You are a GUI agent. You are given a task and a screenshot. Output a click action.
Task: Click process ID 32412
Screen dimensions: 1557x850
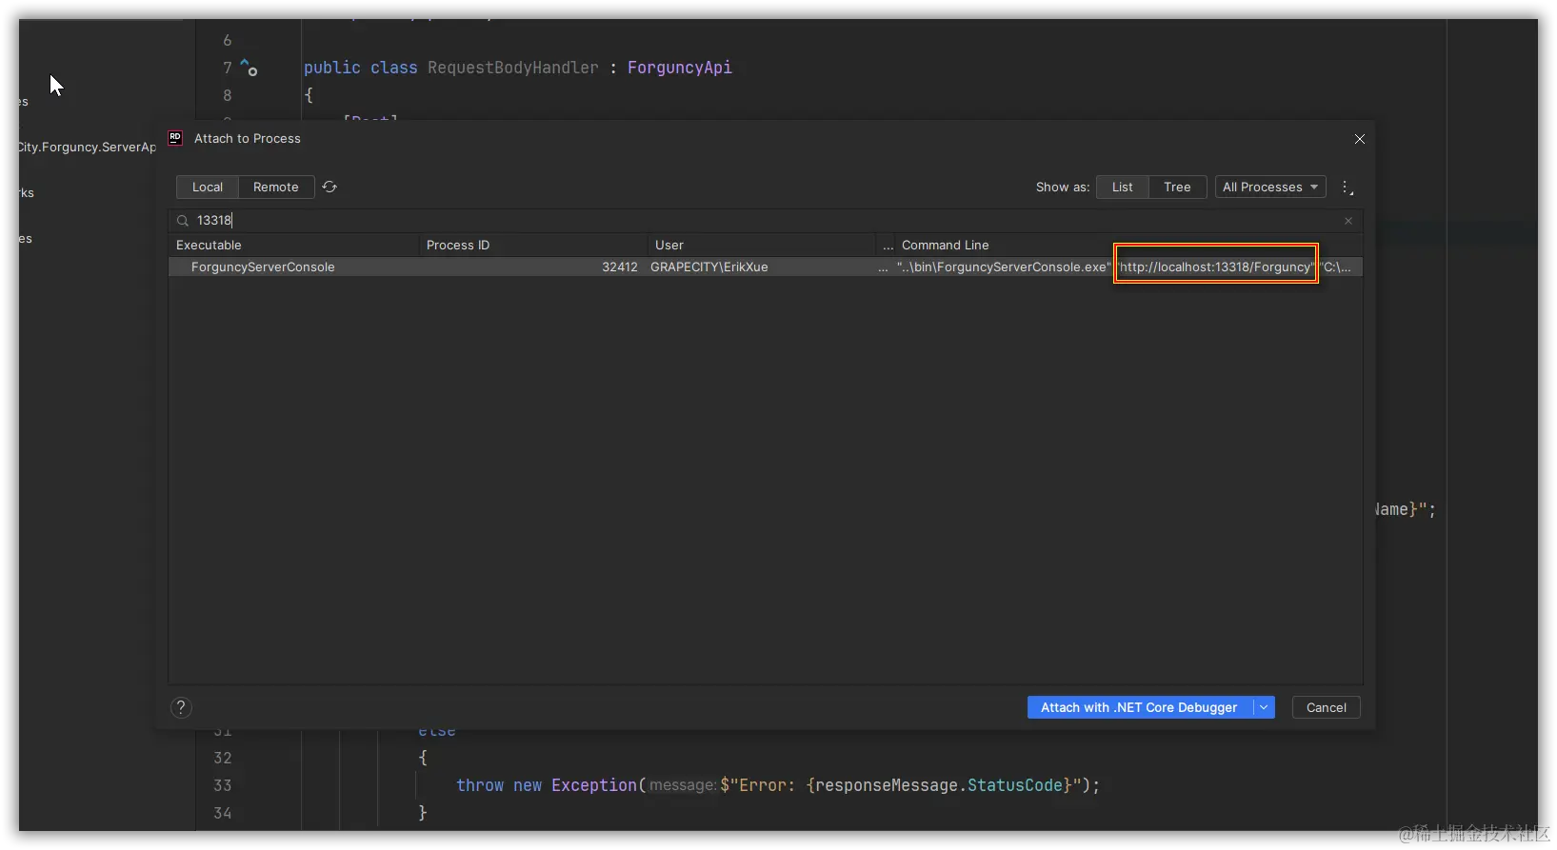click(x=620, y=267)
